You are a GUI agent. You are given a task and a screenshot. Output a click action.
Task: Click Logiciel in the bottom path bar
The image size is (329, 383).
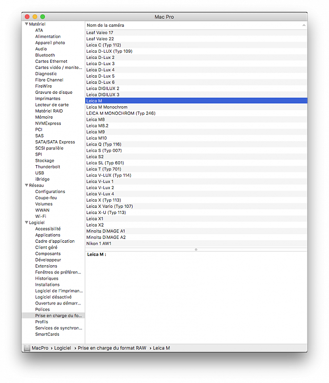(x=62, y=348)
